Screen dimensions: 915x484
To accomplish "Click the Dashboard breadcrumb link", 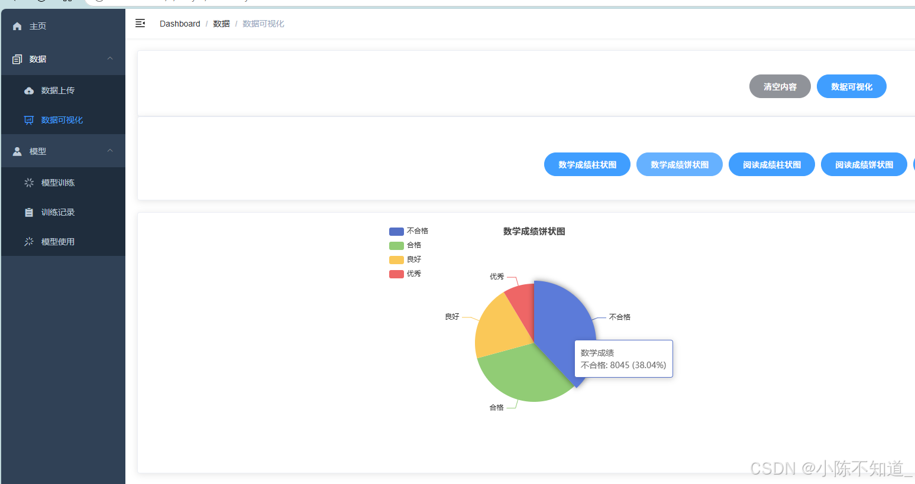I will pos(180,24).
